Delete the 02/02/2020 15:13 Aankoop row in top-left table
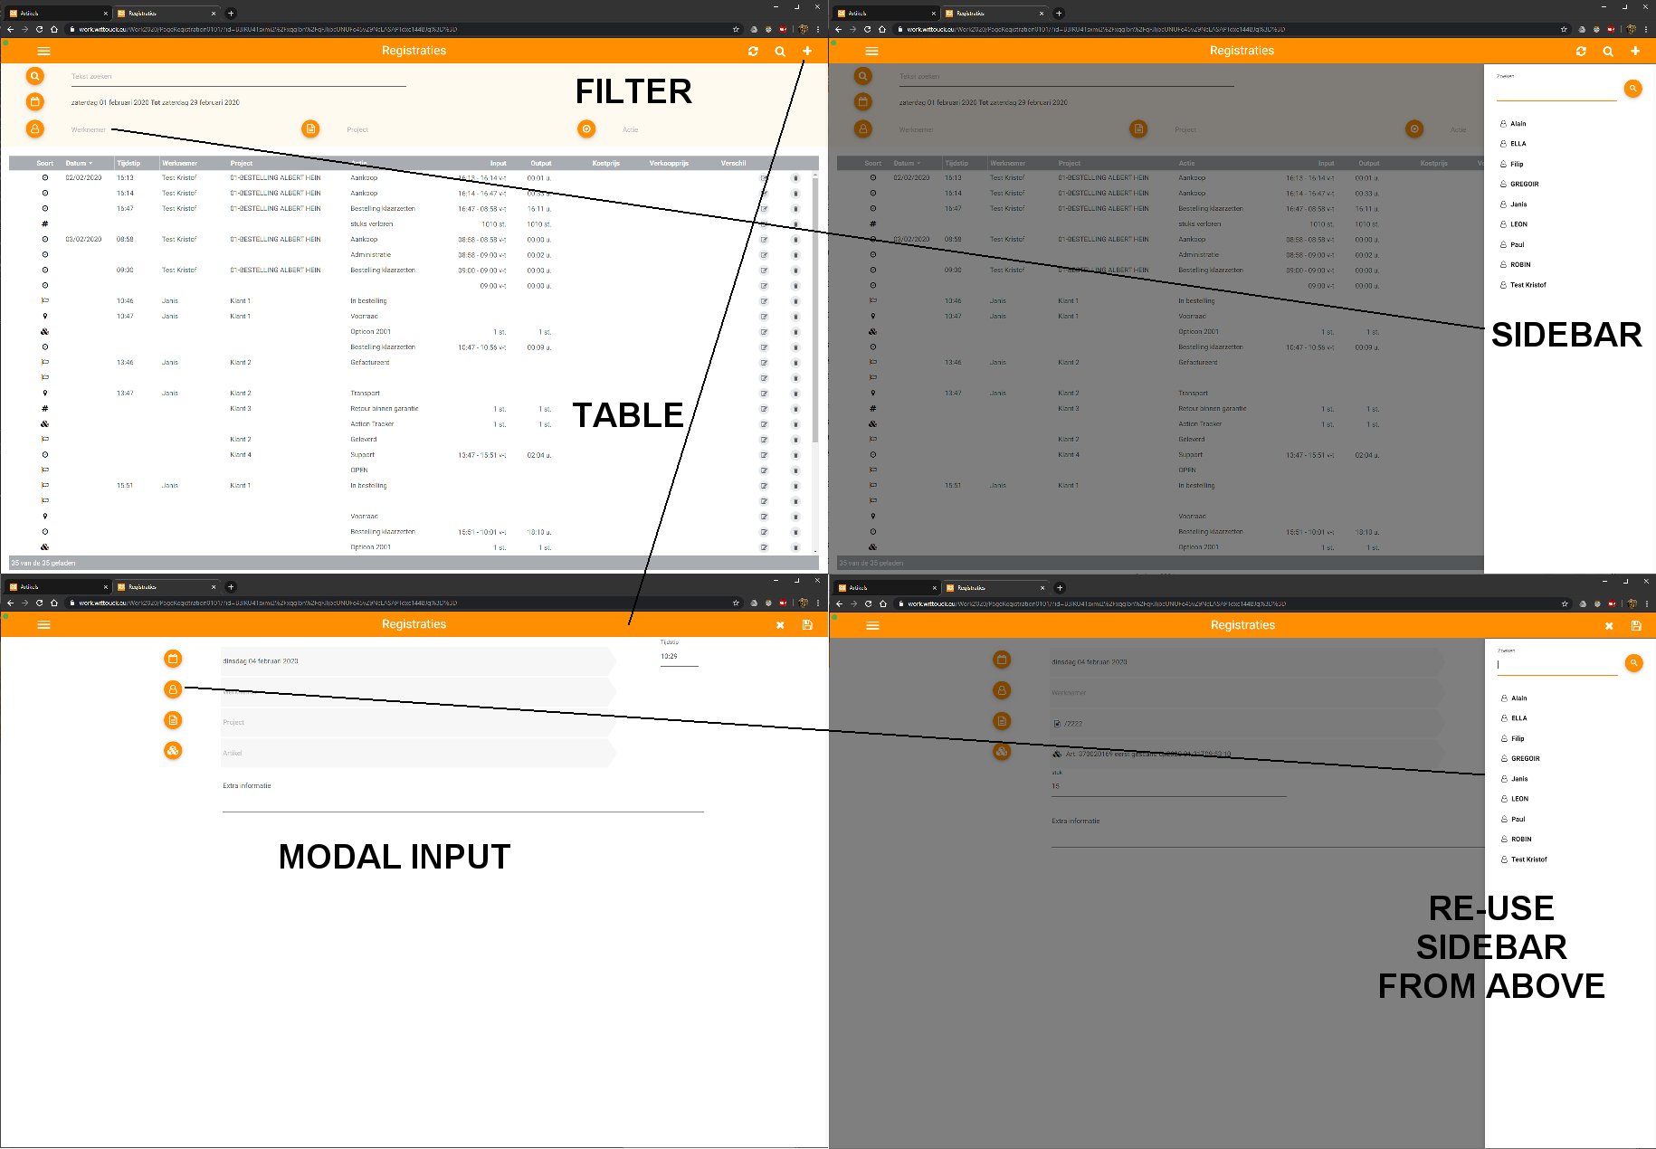Screen dimensions: 1656x1149 [x=795, y=178]
